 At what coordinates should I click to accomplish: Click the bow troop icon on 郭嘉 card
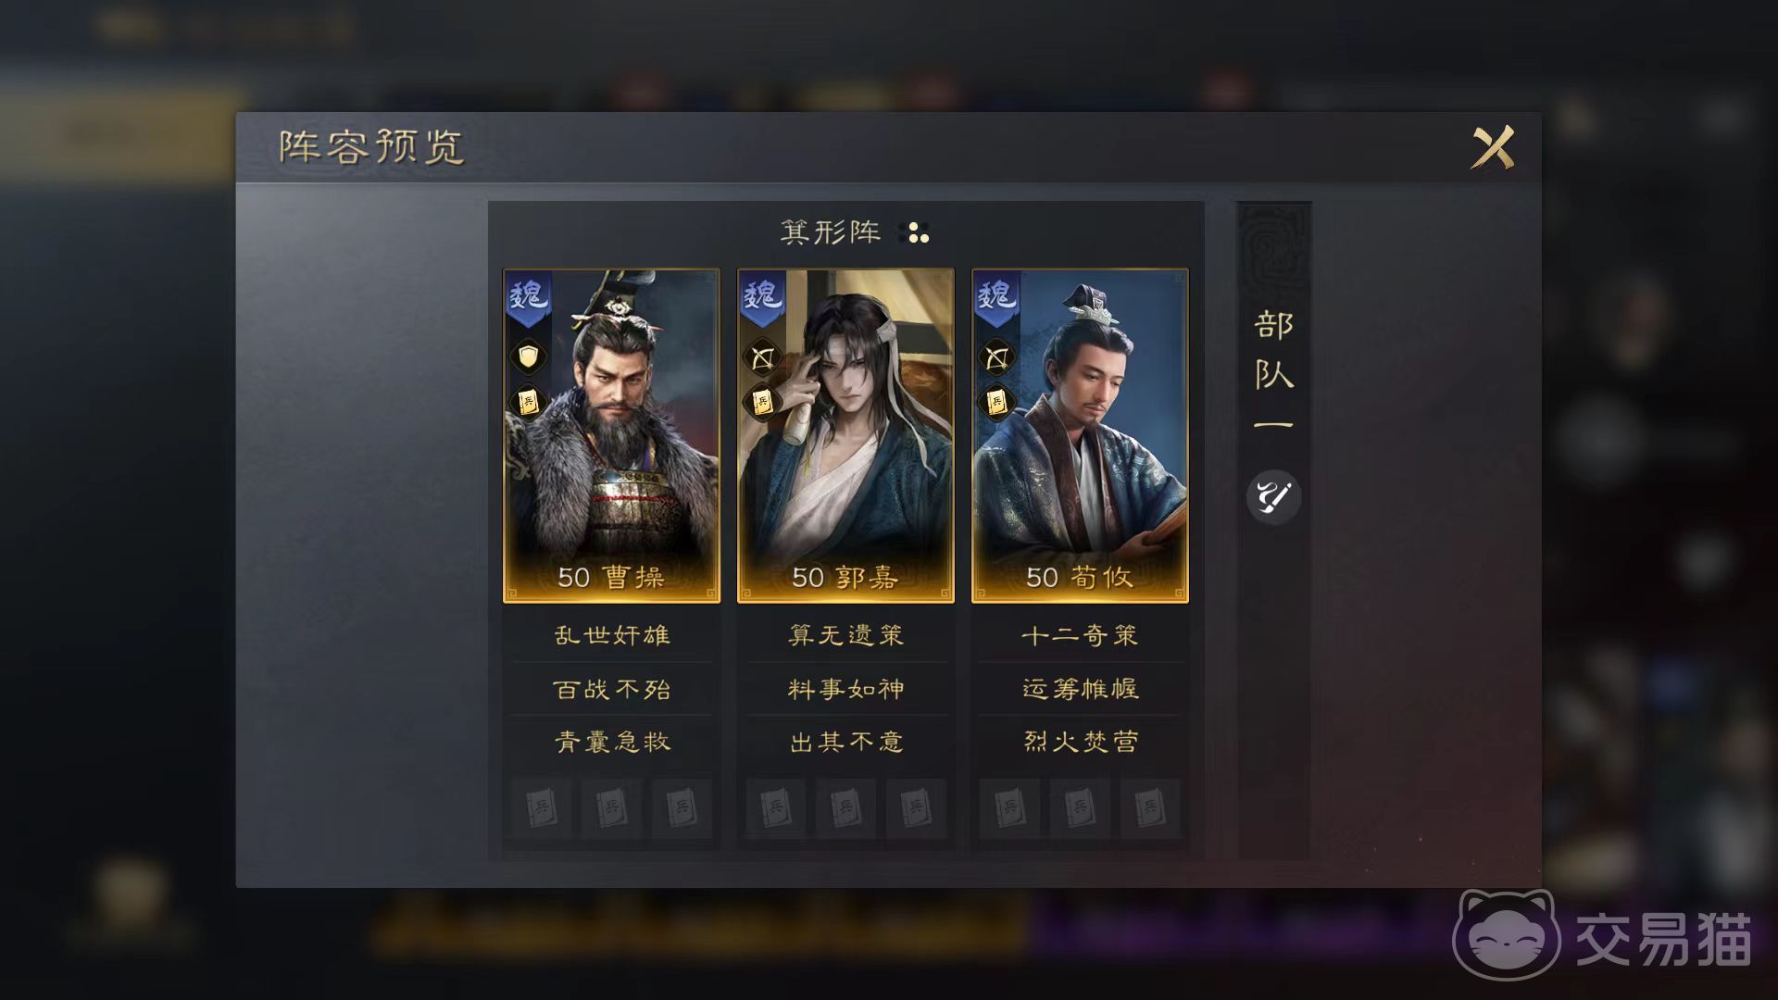(x=762, y=356)
